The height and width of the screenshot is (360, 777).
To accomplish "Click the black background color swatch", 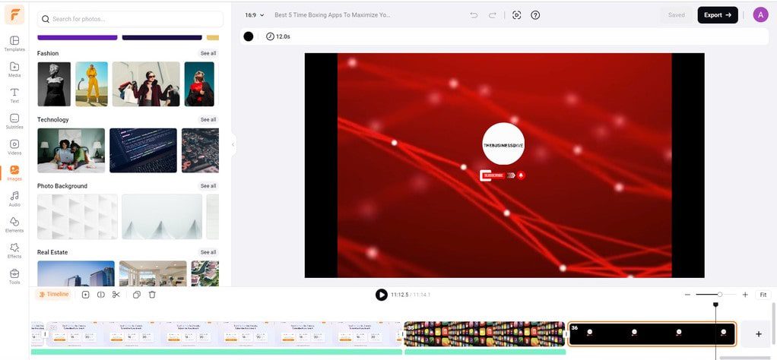I will (x=249, y=36).
